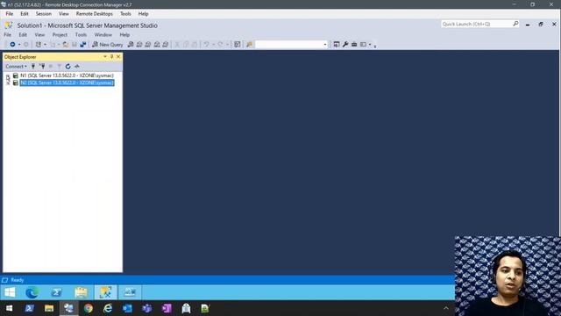Open the SSMS Tools menu
Screen dimensions: 561x316
pos(81,35)
